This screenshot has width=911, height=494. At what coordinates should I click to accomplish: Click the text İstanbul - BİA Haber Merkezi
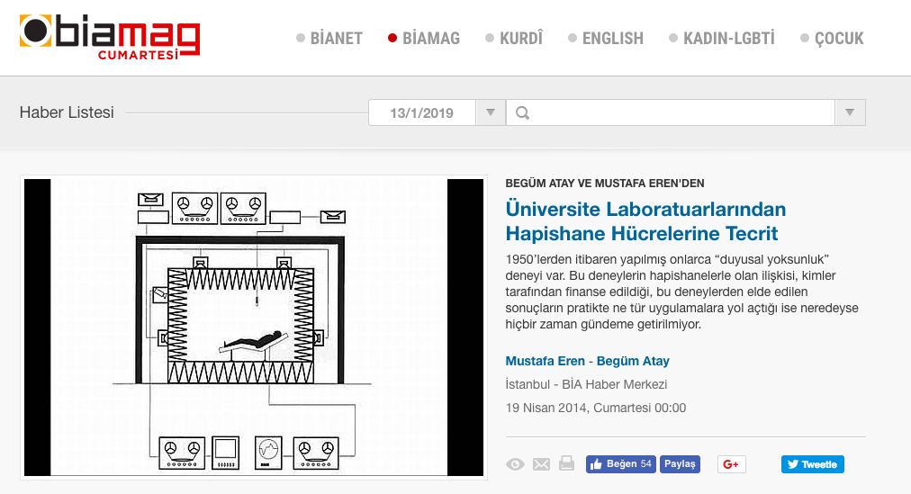pos(586,384)
